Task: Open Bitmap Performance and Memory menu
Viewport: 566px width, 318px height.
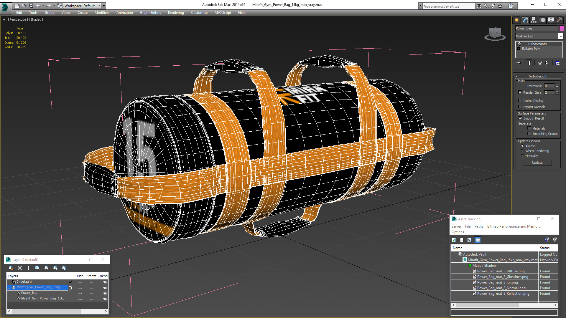Action: 514,226
